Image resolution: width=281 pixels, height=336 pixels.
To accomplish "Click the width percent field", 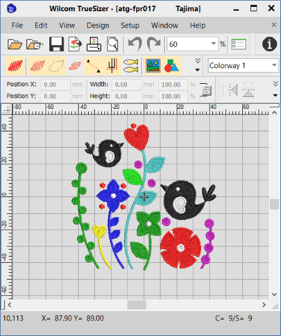I will point(173,84).
